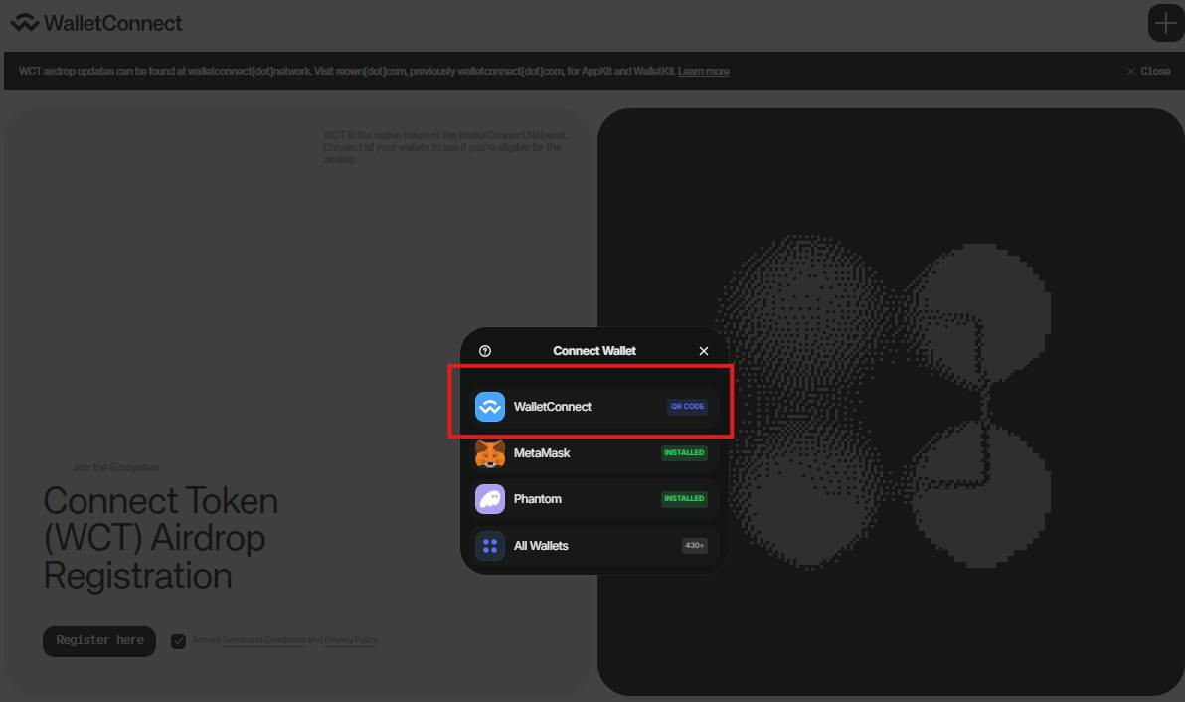Select the WalletConnect option label
This screenshot has width=1185, height=702.
point(553,407)
